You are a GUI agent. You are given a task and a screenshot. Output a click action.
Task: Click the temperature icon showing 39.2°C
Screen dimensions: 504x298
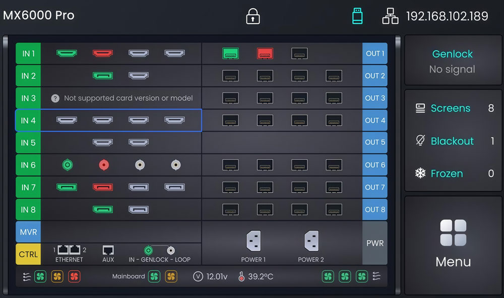pyautogui.click(x=241, y=276)
